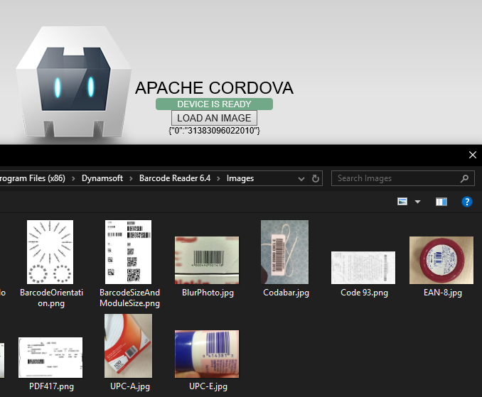Open the address bar history dropdown
The image size is (482, 397).
[x=302, y=178]
